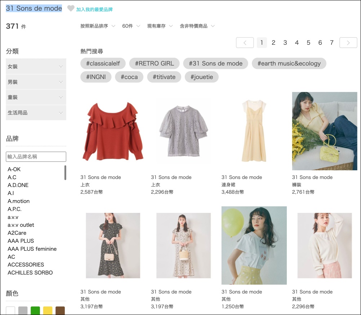Image resolution: width=361 pixels, height=315 pixels.
Task: Select brand AAA PLUS in list
Action: (x=21, y=241)
